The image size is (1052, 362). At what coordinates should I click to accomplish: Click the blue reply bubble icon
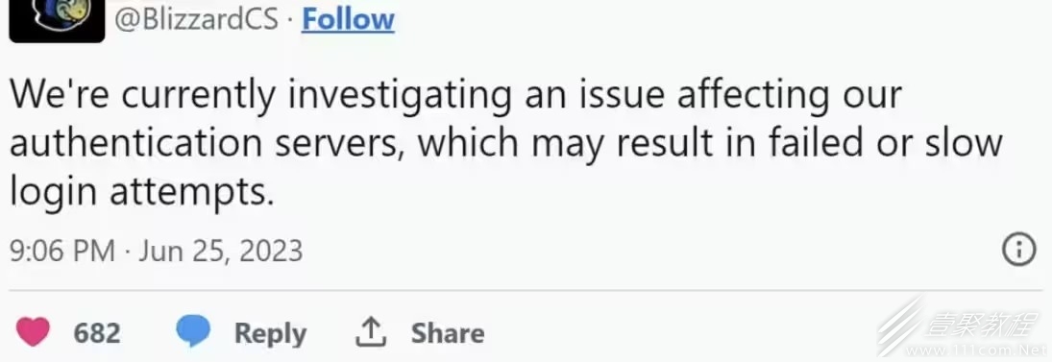(x=193, y=332)
